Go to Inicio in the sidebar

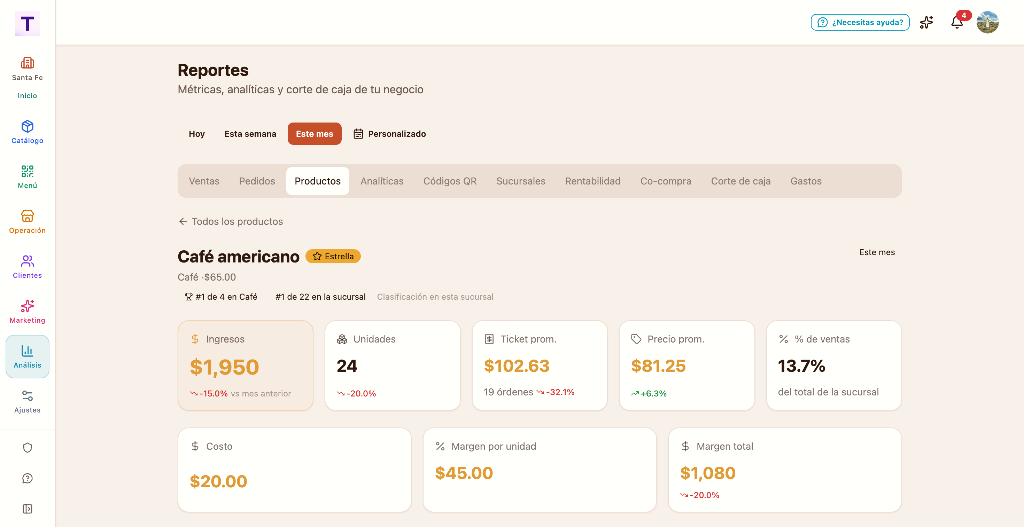tap(27, 96)
